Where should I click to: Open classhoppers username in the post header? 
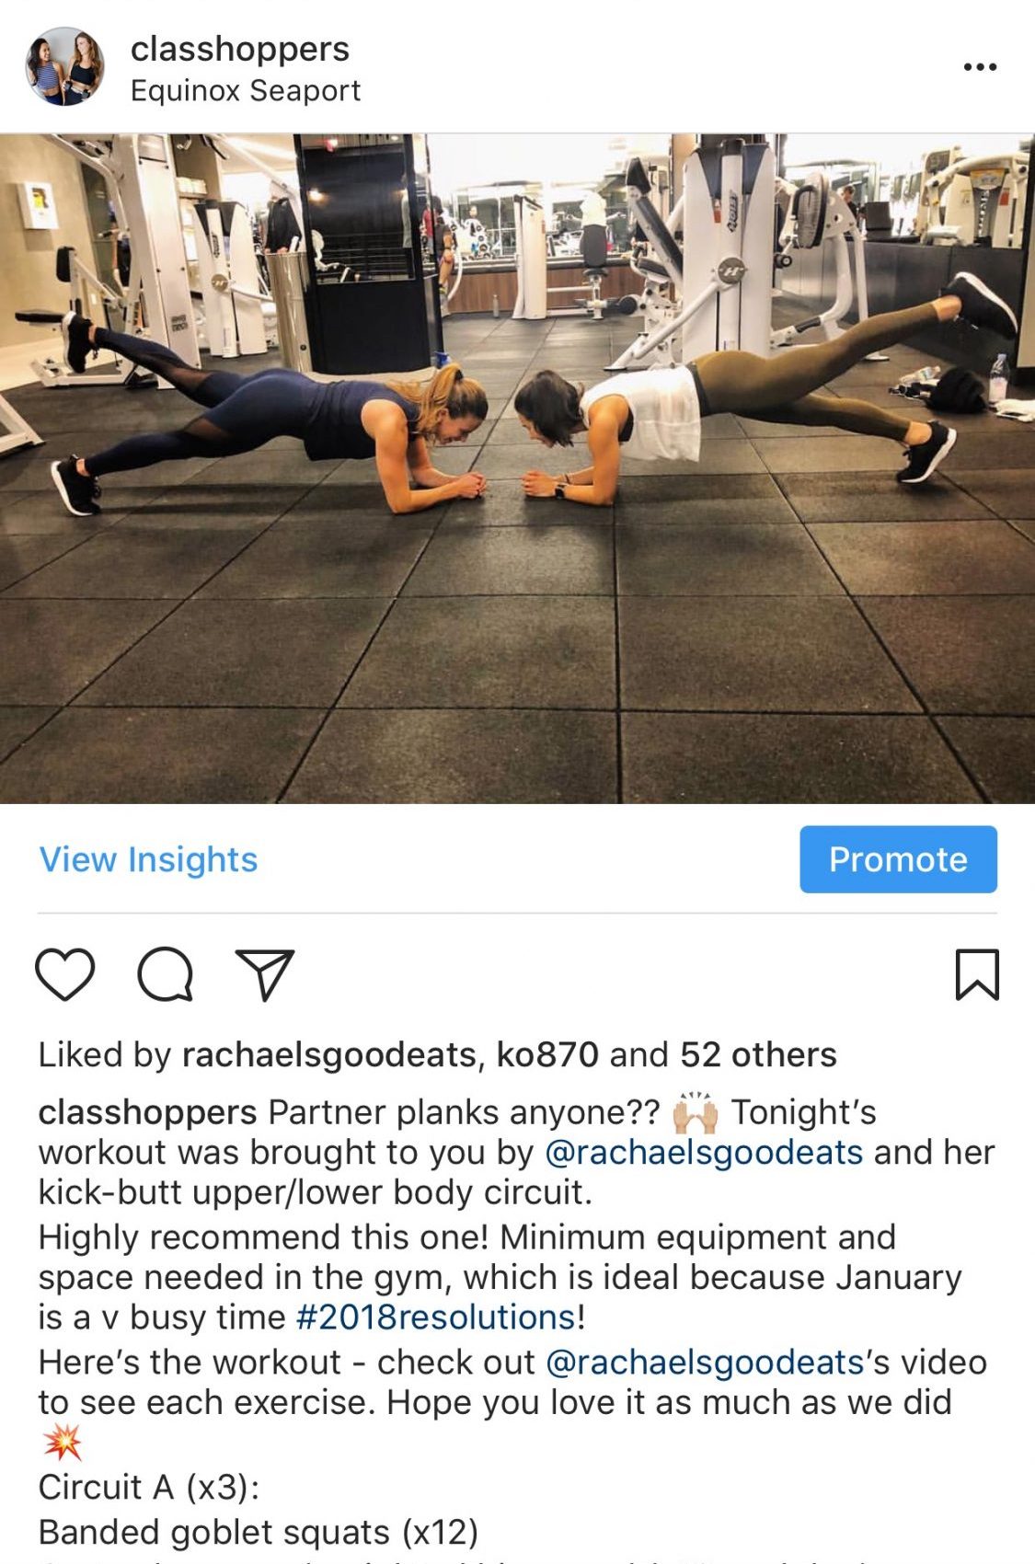click(x=240, y=49)
